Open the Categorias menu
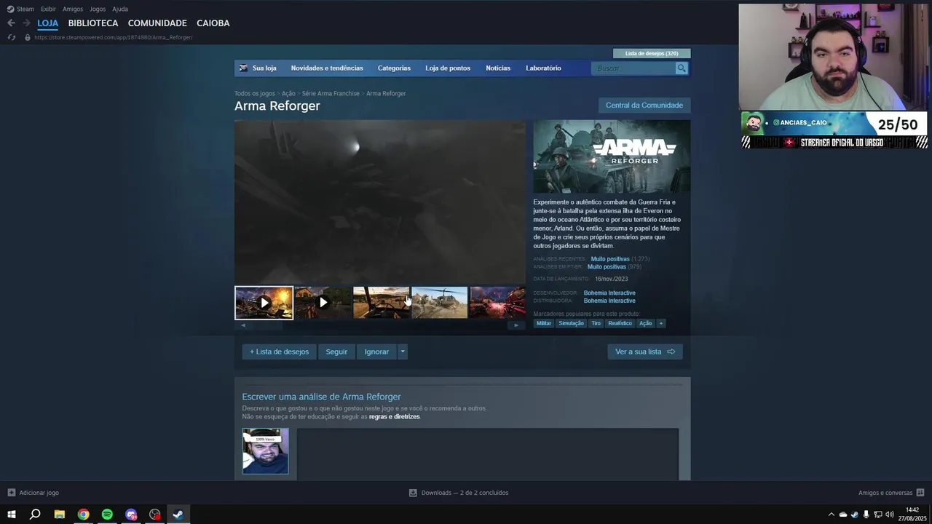Viewport: 932px width, 524px height. 394,68
